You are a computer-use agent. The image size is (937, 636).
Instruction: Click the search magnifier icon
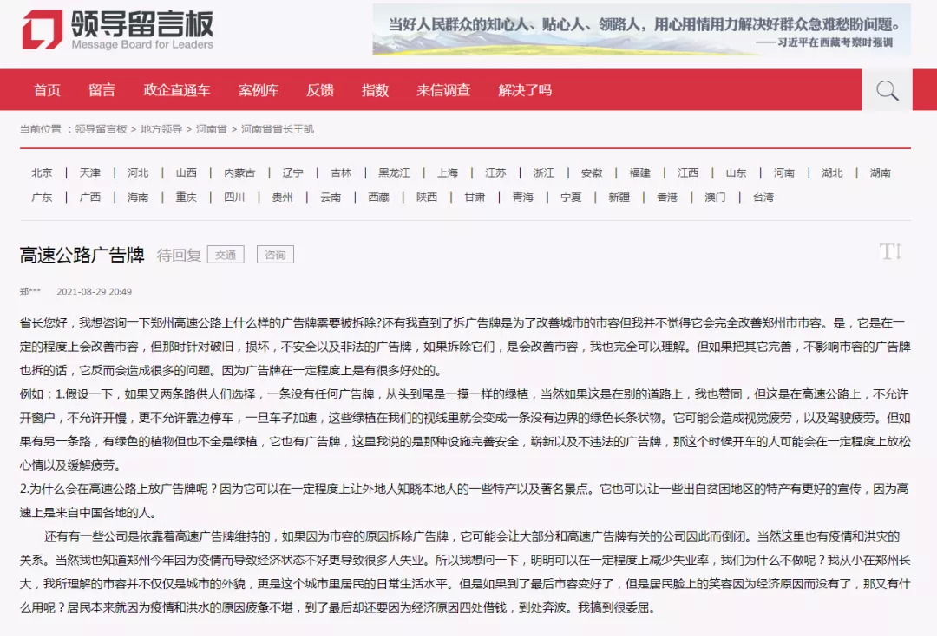(887, 90)
